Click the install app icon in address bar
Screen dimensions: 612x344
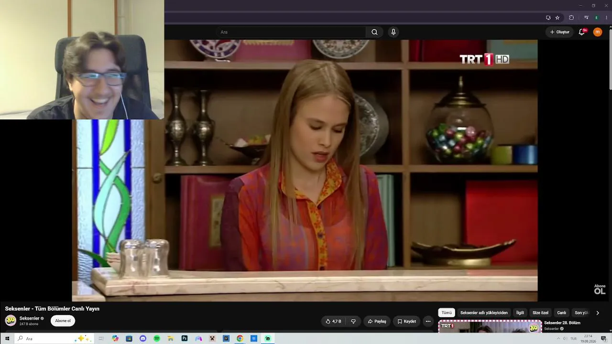tap(548, 18)
